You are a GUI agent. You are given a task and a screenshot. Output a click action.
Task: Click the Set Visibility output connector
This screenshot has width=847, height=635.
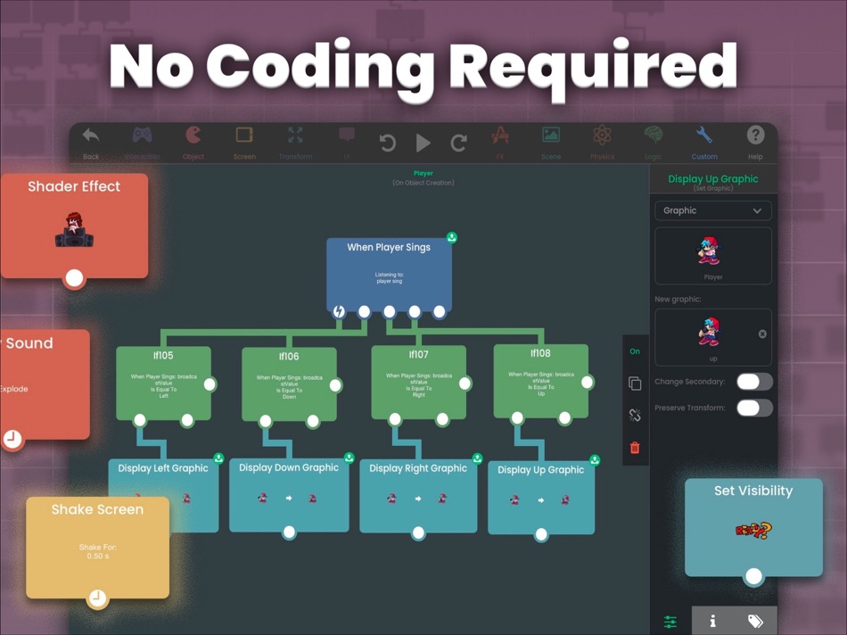pos(753,576)
